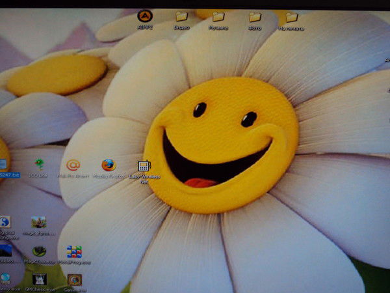Open the Magic Farm game shortcut
The image size is (390, 293).
pos(38,223)
